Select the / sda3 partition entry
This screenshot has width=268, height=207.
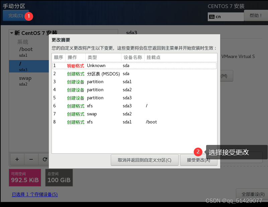[x=29, y=66]
